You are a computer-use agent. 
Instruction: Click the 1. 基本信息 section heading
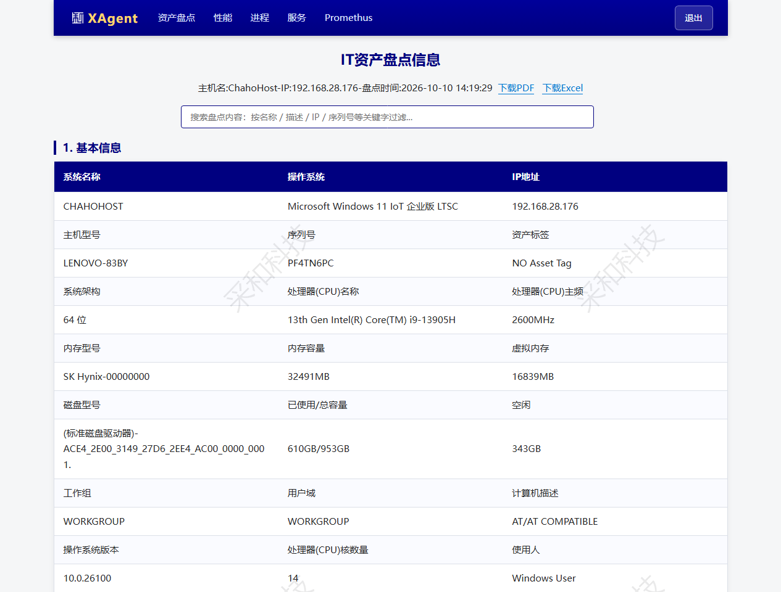92,148
